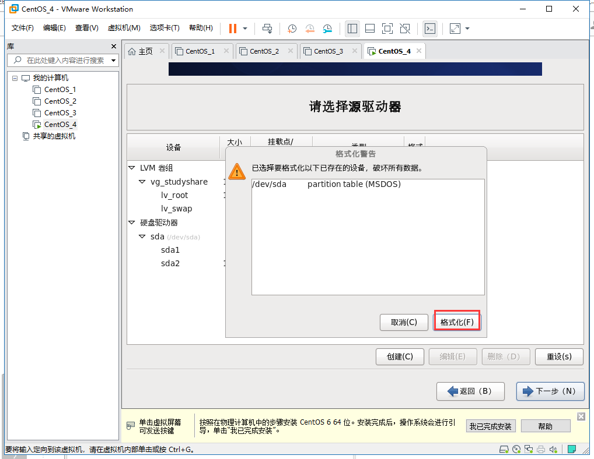Toggle the thumbnail bar view

click(x=370, y=29)
